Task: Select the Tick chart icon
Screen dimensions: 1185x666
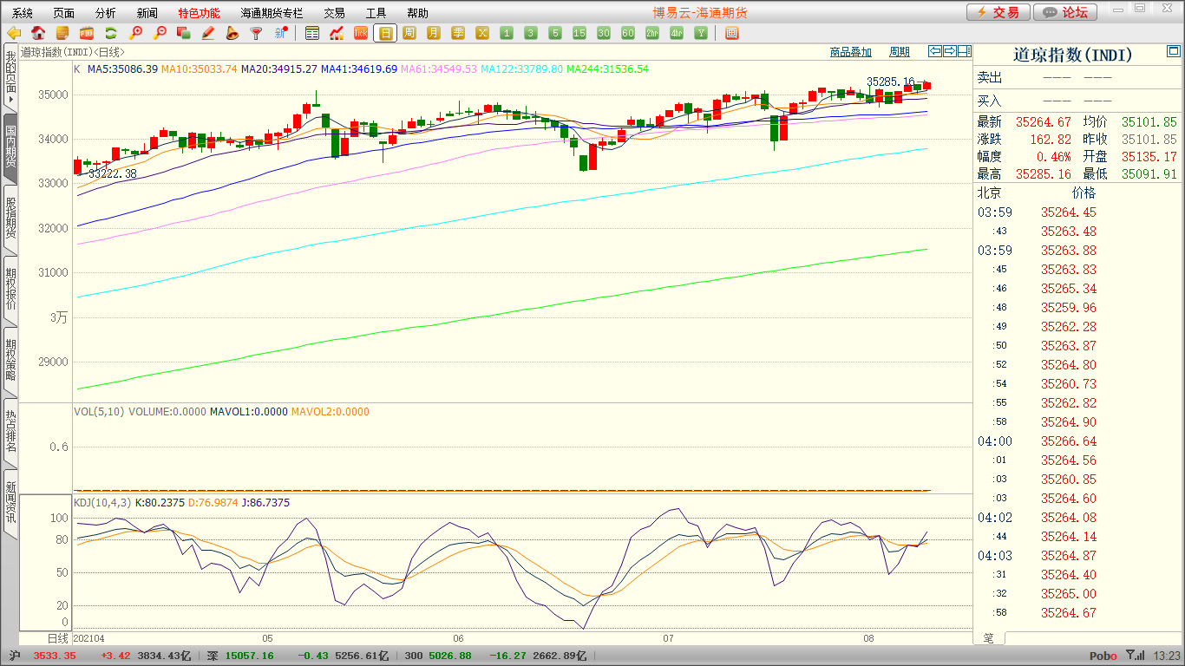Action: [x=361, y=33]
